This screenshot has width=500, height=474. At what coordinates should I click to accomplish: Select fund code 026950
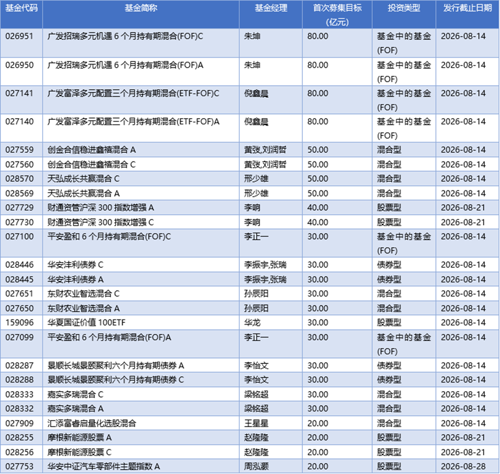click(x=20, y=65)
